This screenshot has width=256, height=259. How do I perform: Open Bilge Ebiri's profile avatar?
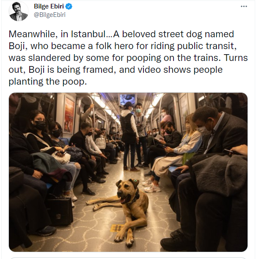click(18, 11)
